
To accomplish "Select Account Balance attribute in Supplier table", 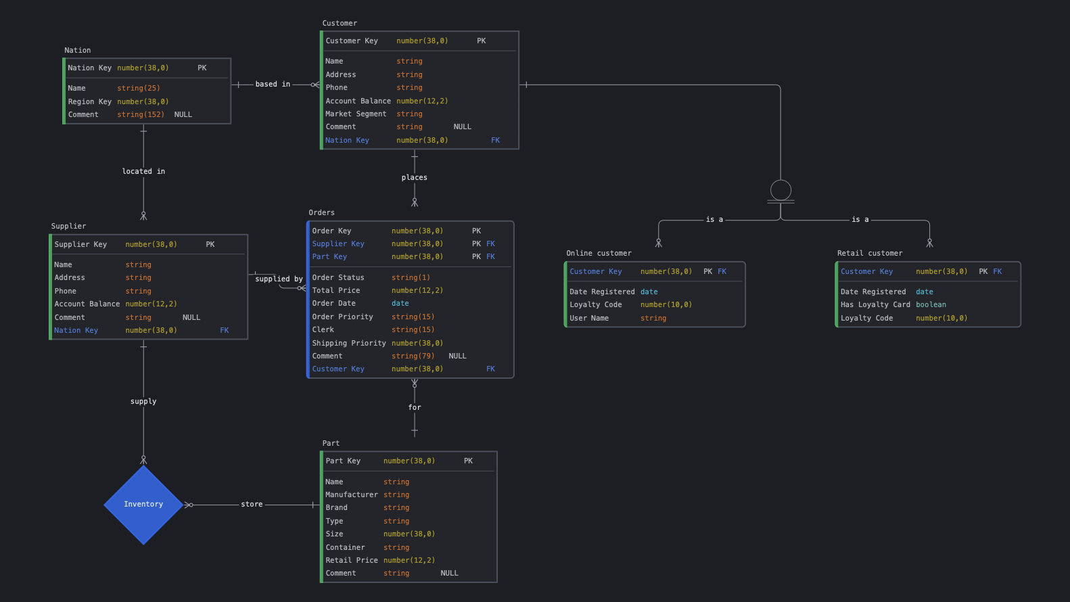I will click(x=149, y=304).
